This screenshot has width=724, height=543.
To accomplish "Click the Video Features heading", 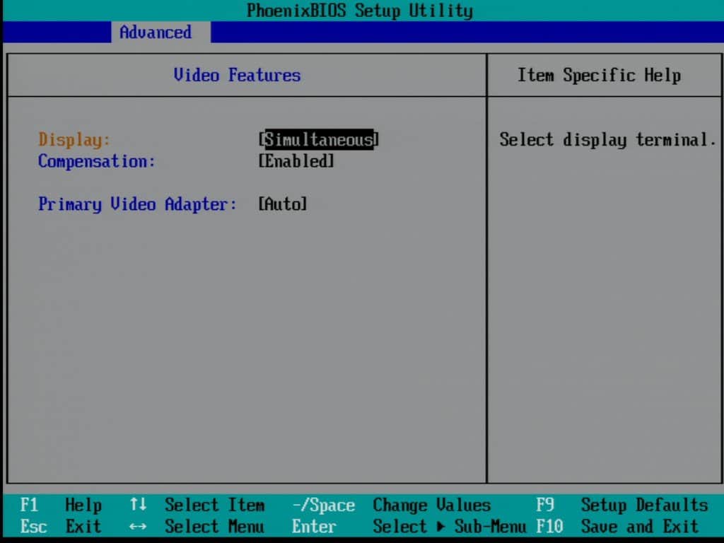I will coord(237,75).
